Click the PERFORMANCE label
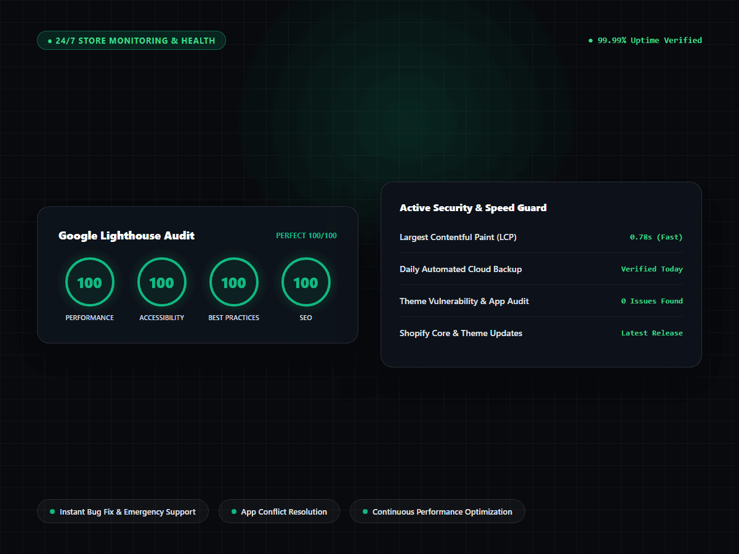This screenshot has width=739, height=554. point(90,318)
